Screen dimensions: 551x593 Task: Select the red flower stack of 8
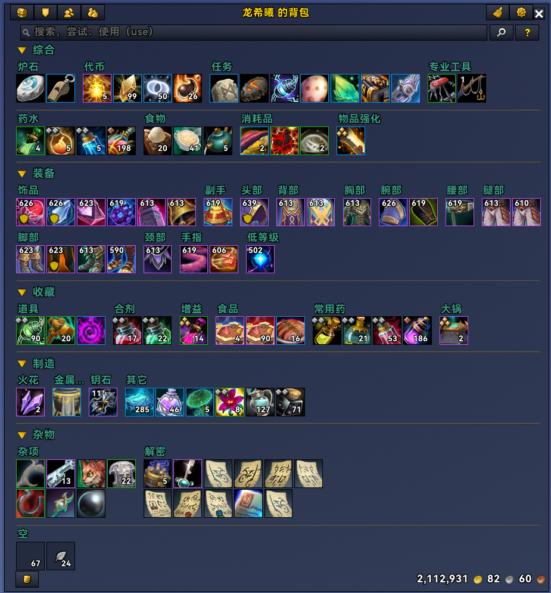click(x=229, y=402)
